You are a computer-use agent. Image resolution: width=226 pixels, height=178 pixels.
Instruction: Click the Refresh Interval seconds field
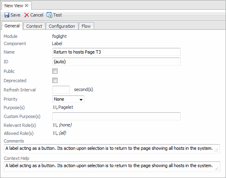tap(61, 90)
